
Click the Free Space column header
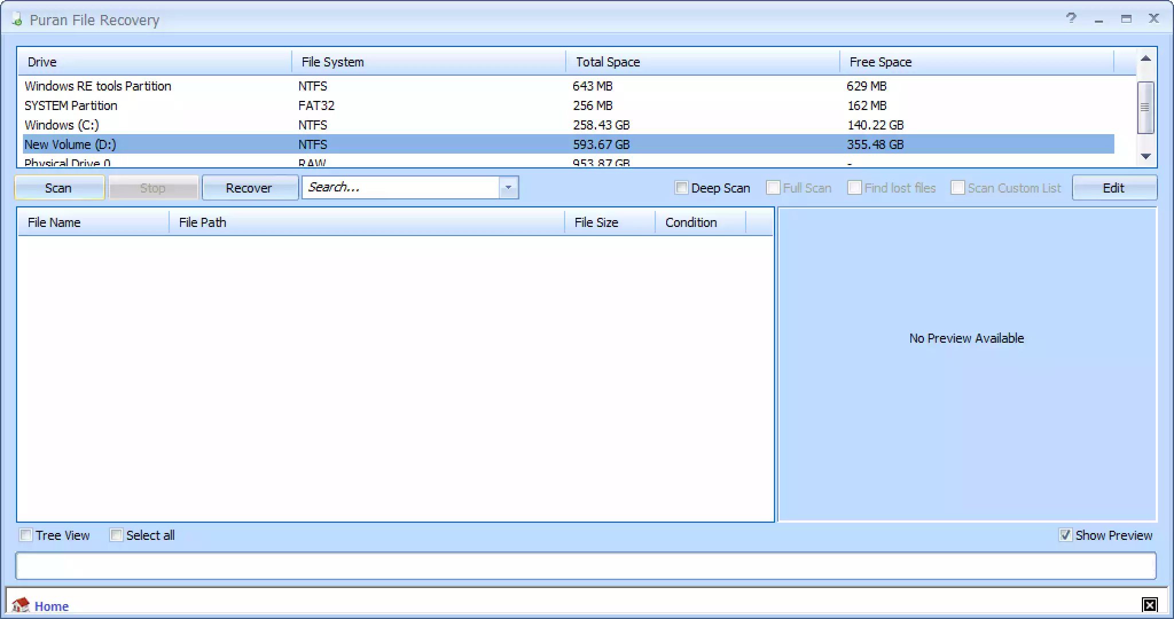pyautogui.click(x=880, y=61)
